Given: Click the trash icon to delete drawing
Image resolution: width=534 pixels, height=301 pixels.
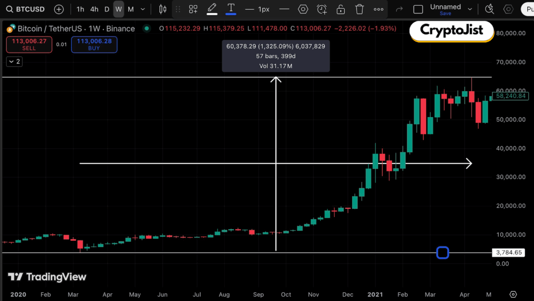Looking at the screenshot, I should click(359, 9).
